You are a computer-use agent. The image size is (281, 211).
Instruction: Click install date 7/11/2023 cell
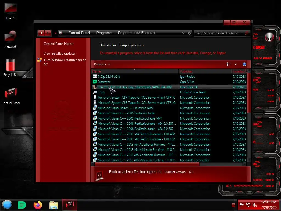[239, 87]
